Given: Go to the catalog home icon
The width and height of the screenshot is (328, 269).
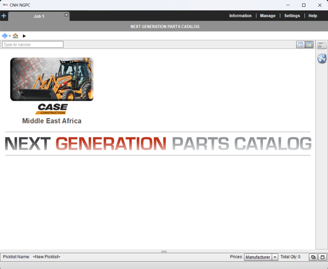Looking at the screenshot, I should point(15,36).
